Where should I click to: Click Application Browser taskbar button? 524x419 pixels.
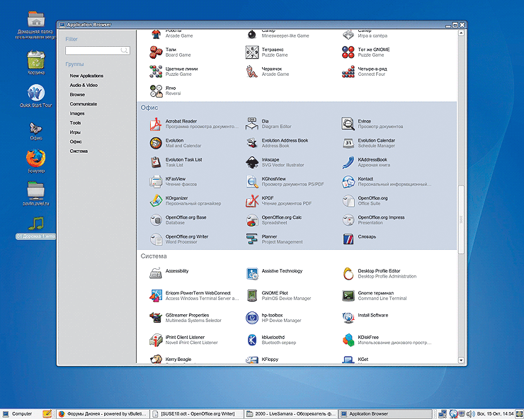point(385,413)
